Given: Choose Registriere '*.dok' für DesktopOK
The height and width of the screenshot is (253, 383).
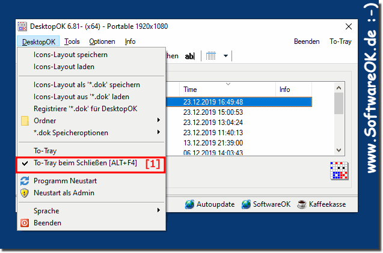Looking at the screenshot, I should pos(85,109).
